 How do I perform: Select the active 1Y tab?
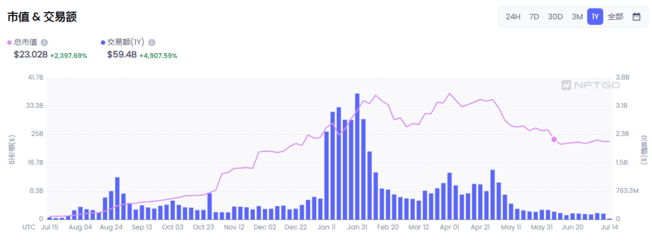pyautogui.click(x=595, y=17)
